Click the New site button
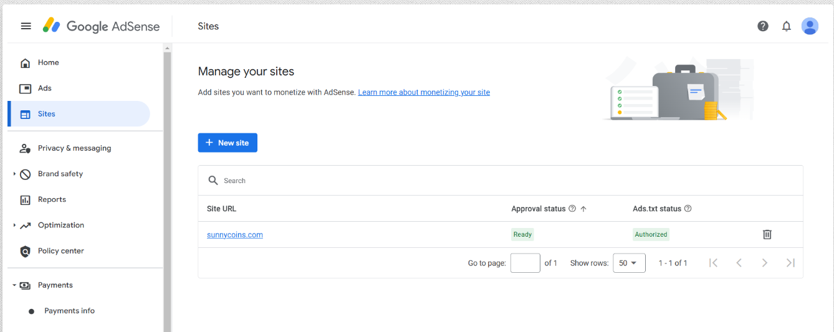This screenshot has height=332, width=834. point(228,143)
